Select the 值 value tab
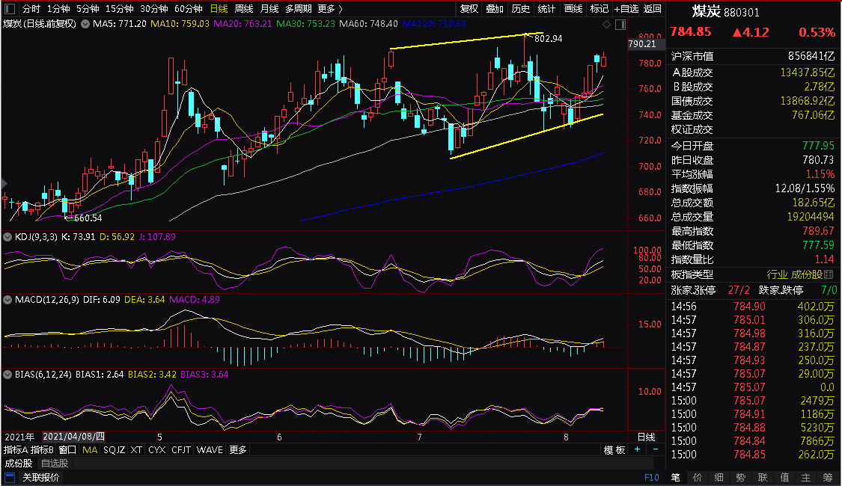 pyautogui.click(x=784, y=477)
